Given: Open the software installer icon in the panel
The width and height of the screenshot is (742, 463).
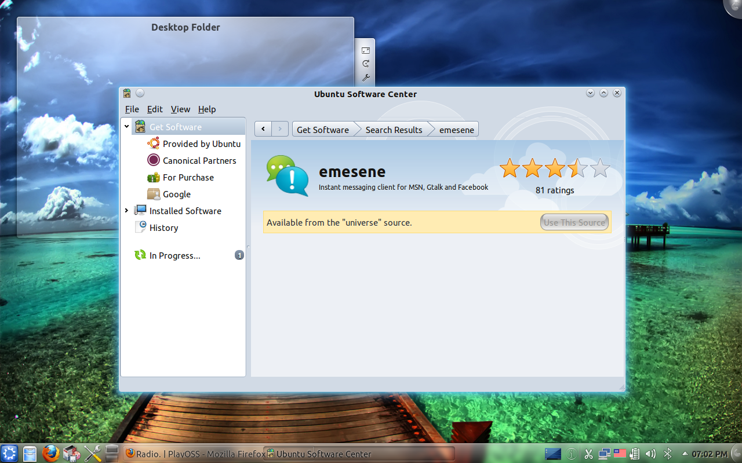Looking at the screenshot, I should tap(71, 454).
